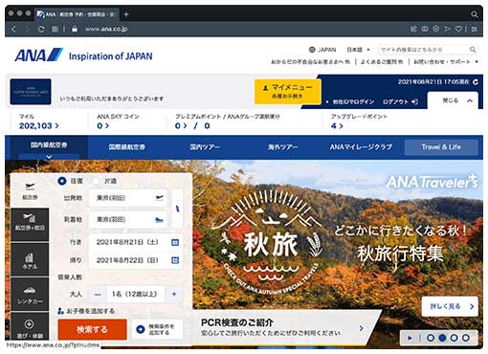Image resolution: width=488 pixels, height=354 pixels.
Task: Click the departure airplane icon in 出発地 field
Action: 159,198
